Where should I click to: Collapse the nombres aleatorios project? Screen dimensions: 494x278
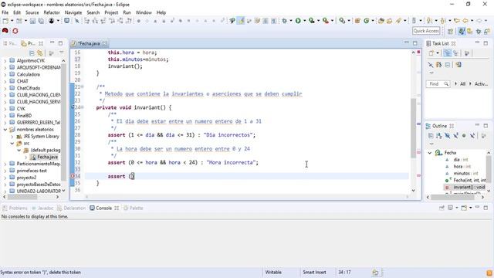(x=5, y=130)
